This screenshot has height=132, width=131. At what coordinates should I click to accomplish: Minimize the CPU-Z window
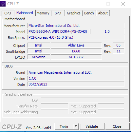pyautogui.click(x=93, y=4)
